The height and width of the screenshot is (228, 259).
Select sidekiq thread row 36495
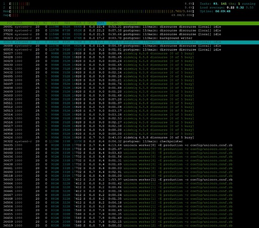[130, 76]
